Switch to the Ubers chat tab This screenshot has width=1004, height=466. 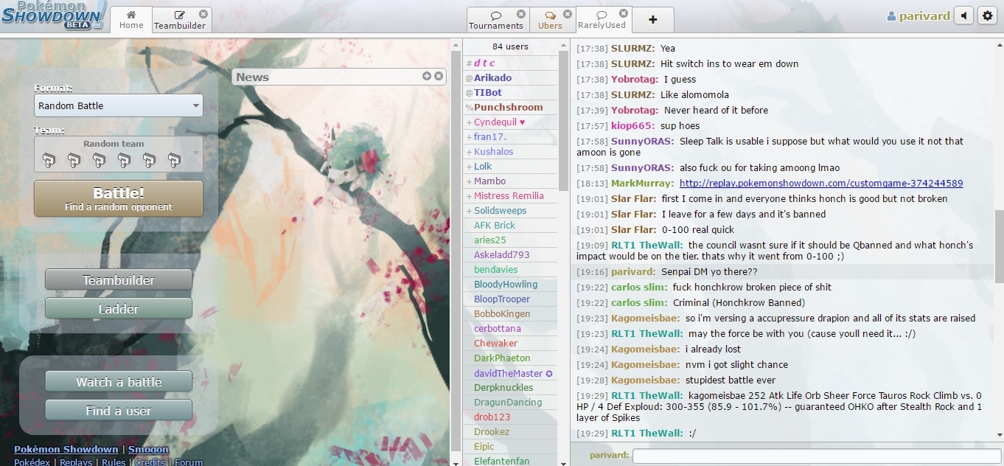tap(550, 20)
